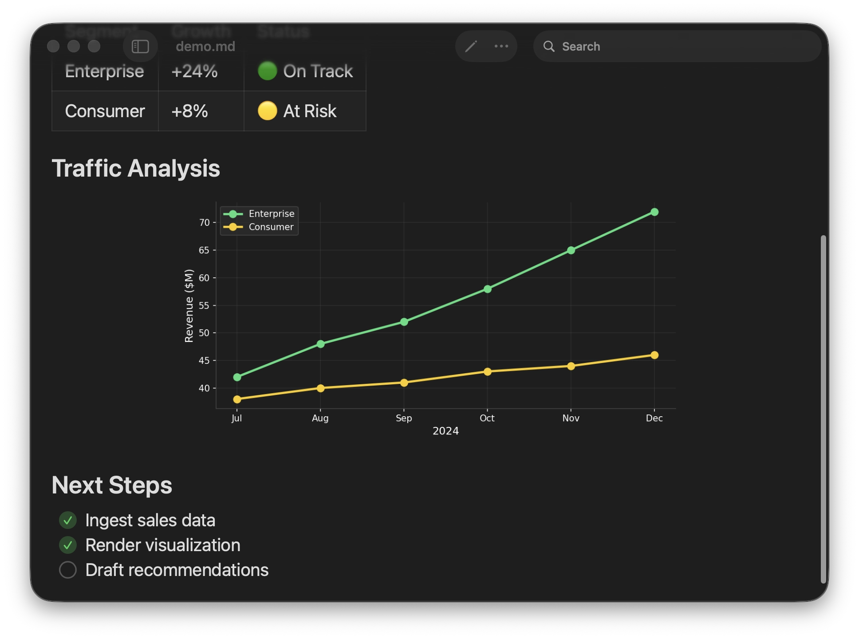
Task: Click the Consumer +8% growth cell
Action: [x=190, y=111]
